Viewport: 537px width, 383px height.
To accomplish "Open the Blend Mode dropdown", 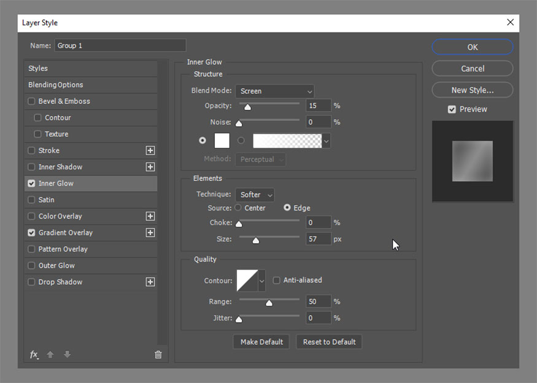I will (x=274, y=90).
